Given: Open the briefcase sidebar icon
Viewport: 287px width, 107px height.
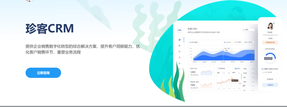Looking at the screenshot, I should [180, 46].
